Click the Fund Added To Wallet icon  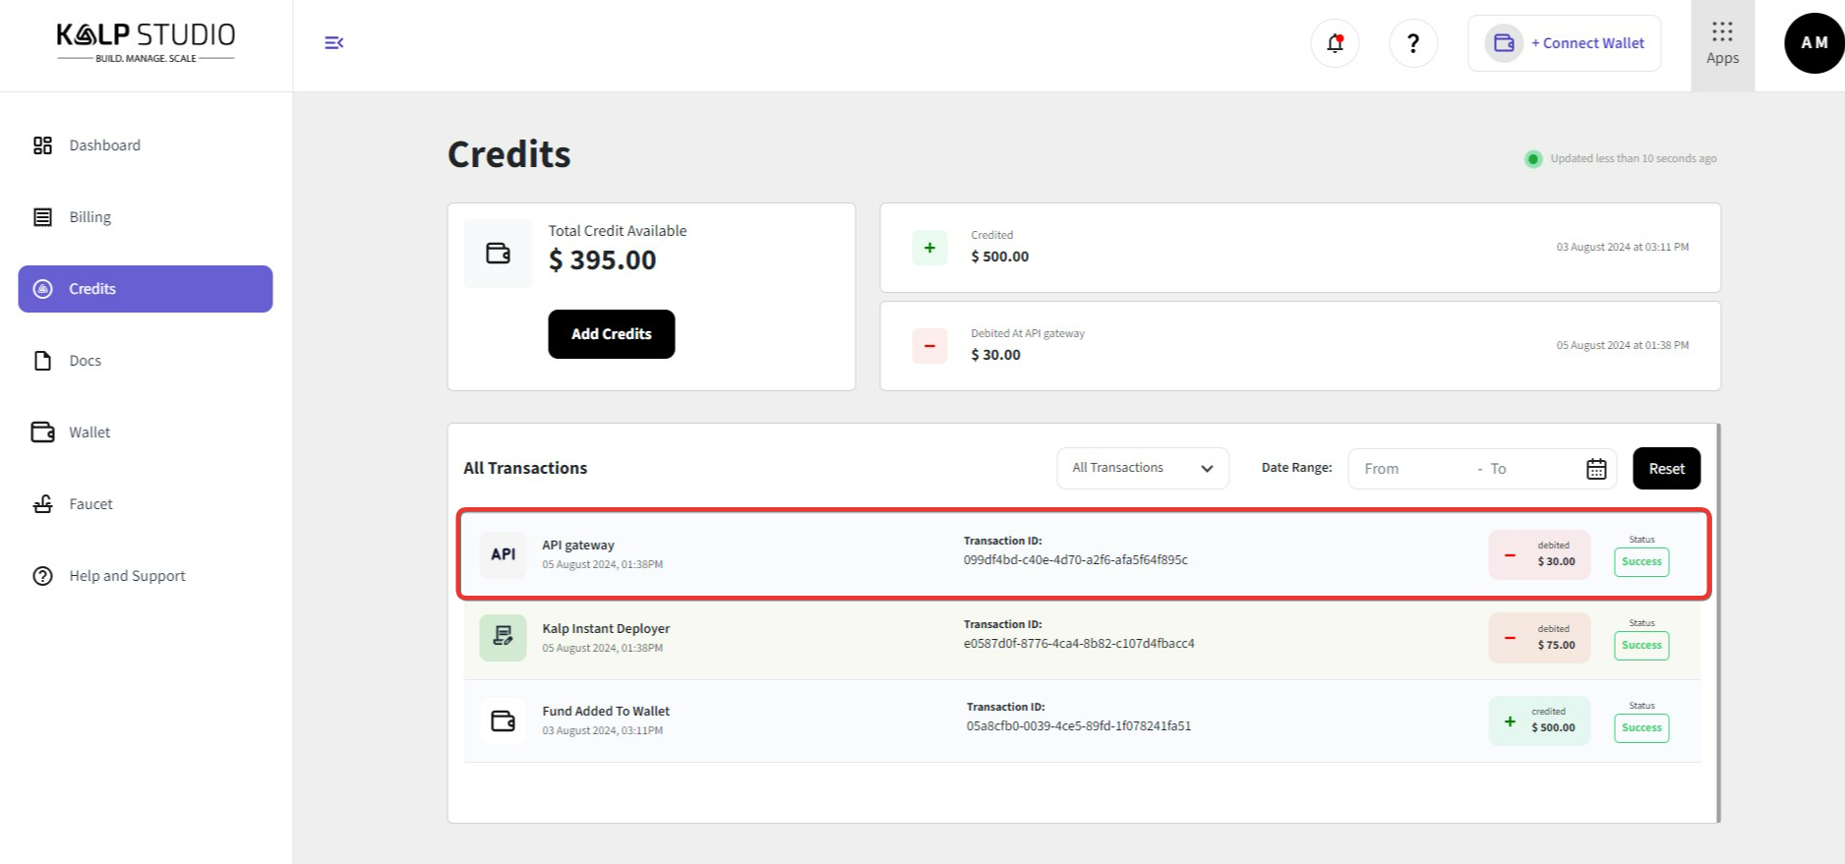503,720
